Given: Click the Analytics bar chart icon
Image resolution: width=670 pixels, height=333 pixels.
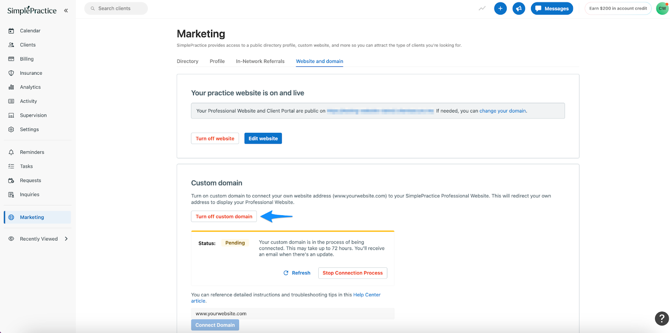Looking at the screenshot, I should click(11, 87).
